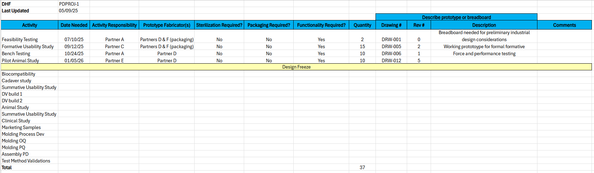Select the Biocompatibility activity cell

[30, 74]
